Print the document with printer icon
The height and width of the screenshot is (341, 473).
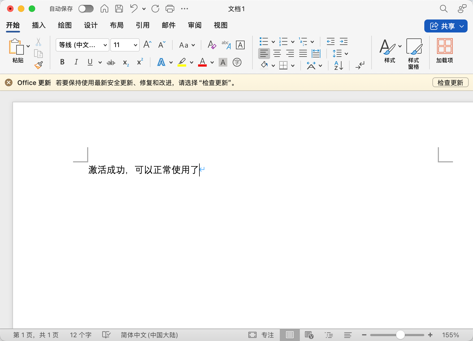(170, 9)
